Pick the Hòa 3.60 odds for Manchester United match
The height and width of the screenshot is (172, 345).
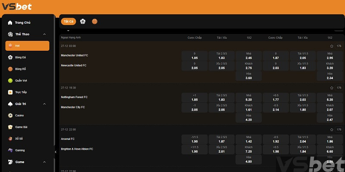[248, 76]
